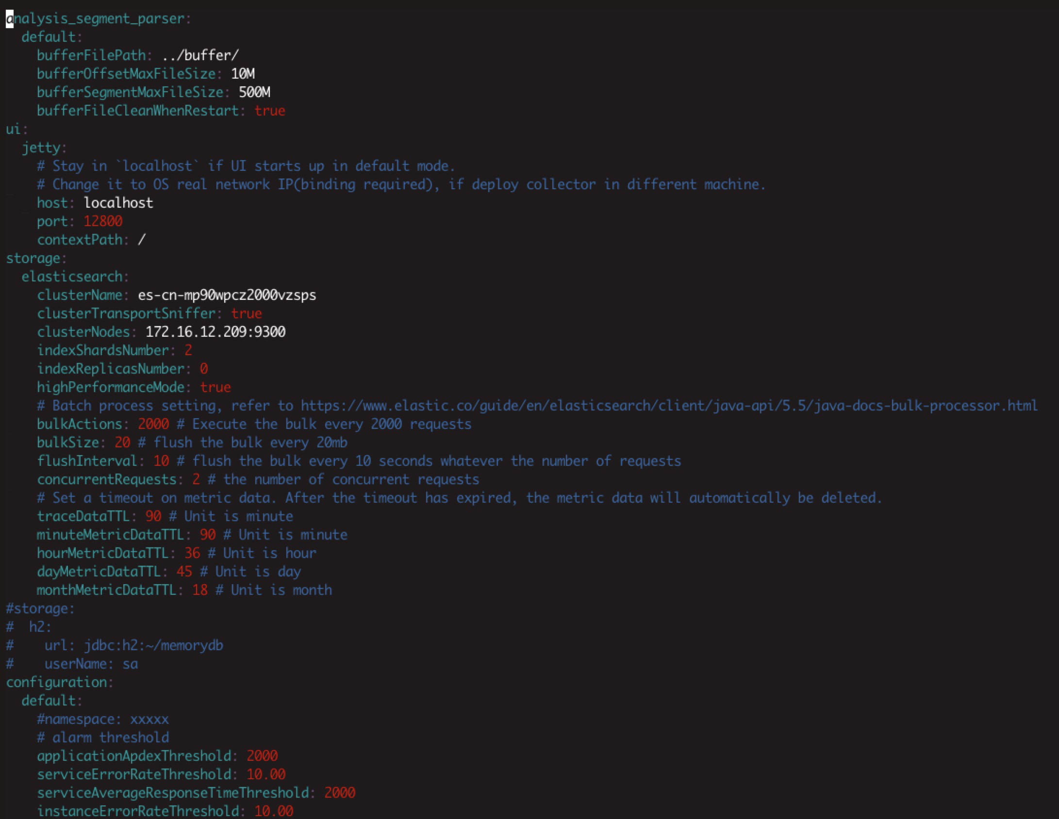Select the applicationApdexThreshold value 2000
This screenshot has height=819, width=1059.
pos(263,756)
